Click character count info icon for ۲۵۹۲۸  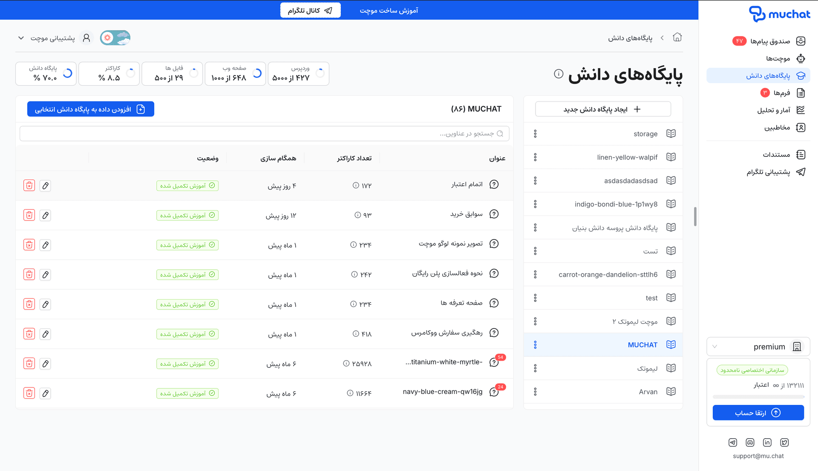(x=346, y=364)
